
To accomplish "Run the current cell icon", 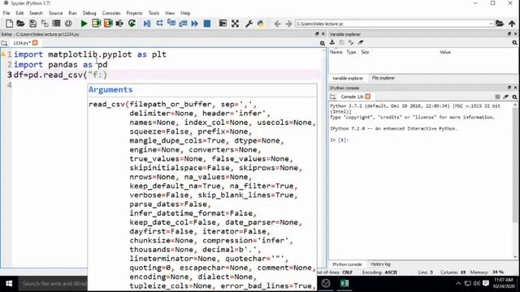I will tap(96, 24).
